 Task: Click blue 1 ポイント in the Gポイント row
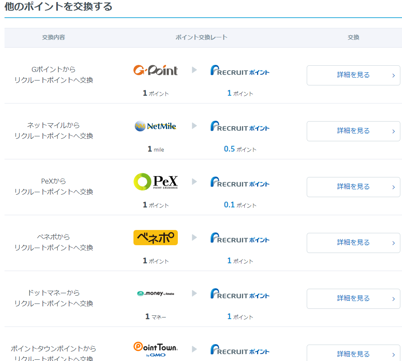(240, 93)
